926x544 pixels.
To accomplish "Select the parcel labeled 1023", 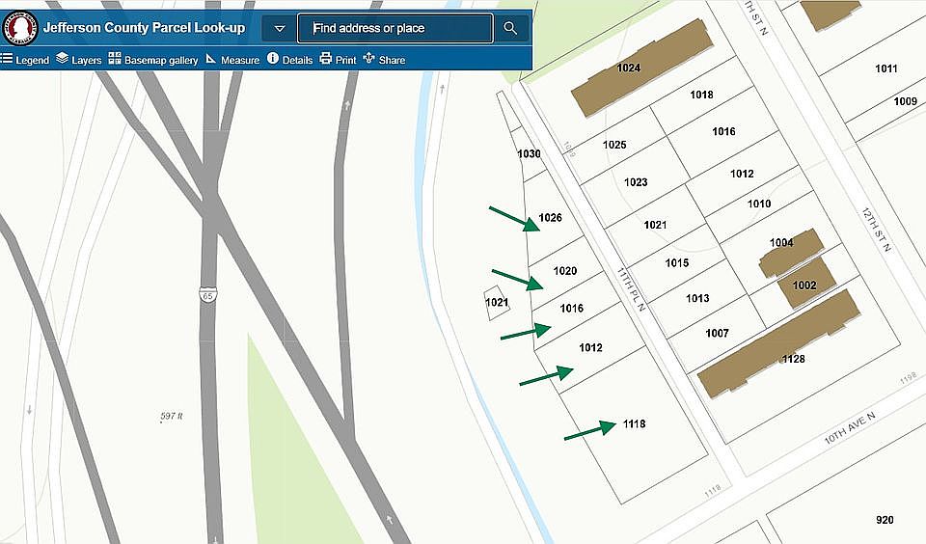I will (636, 182).
